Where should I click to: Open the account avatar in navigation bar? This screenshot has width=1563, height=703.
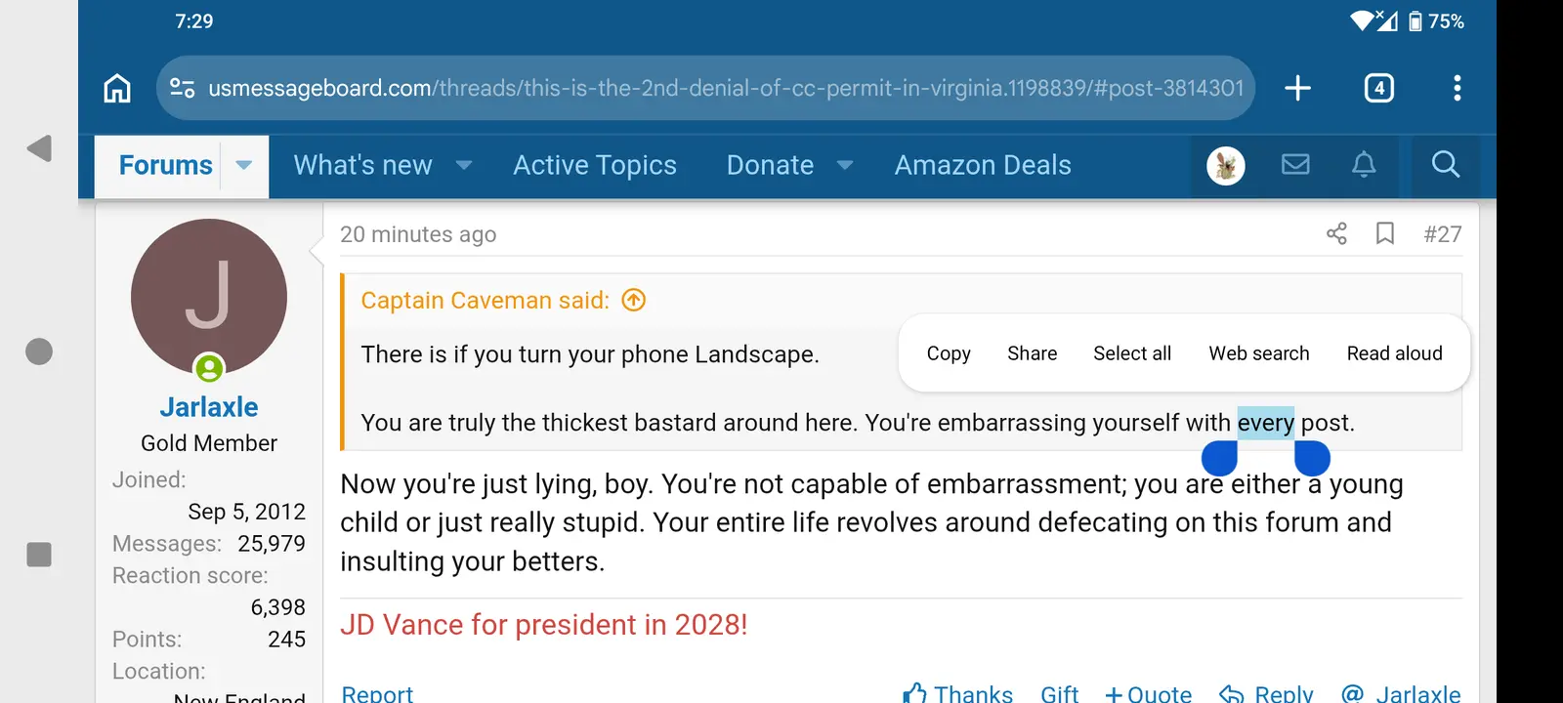[x=1226, y=165]
